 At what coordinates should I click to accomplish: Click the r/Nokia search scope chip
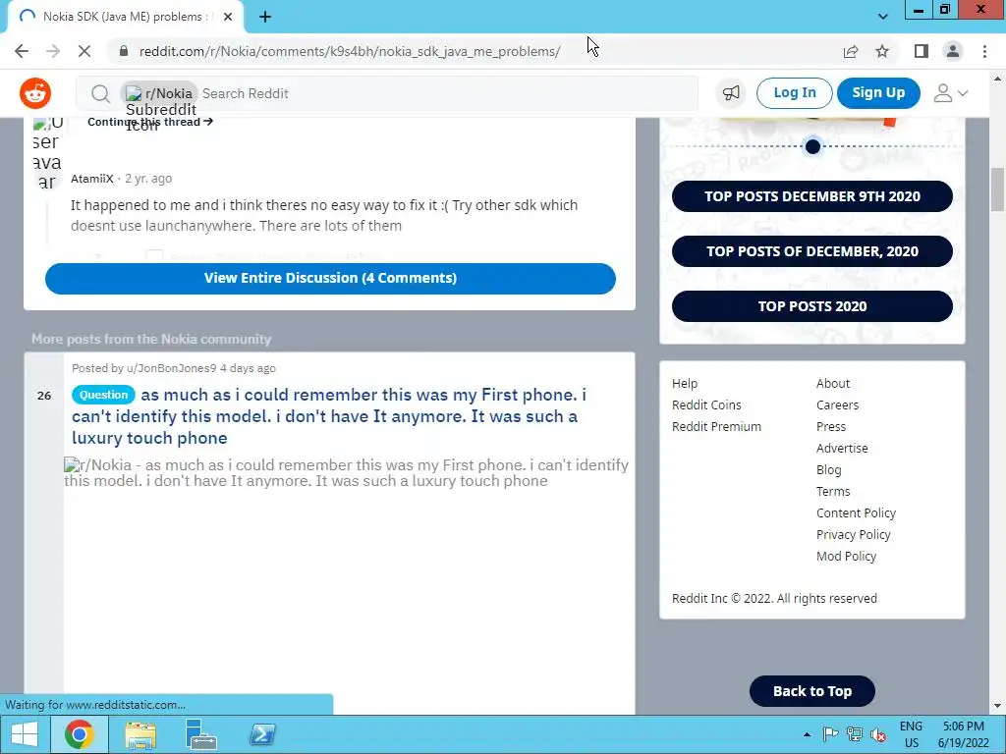pyautogui.click(x=159, y=93)
